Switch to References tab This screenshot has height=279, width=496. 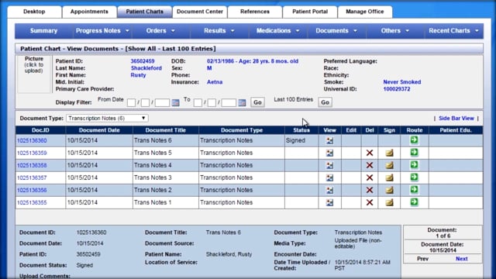(x=255, y=12)
